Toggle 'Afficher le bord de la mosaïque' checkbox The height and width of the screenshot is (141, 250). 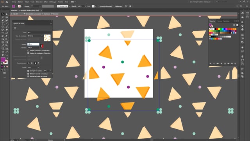[28, 74]
